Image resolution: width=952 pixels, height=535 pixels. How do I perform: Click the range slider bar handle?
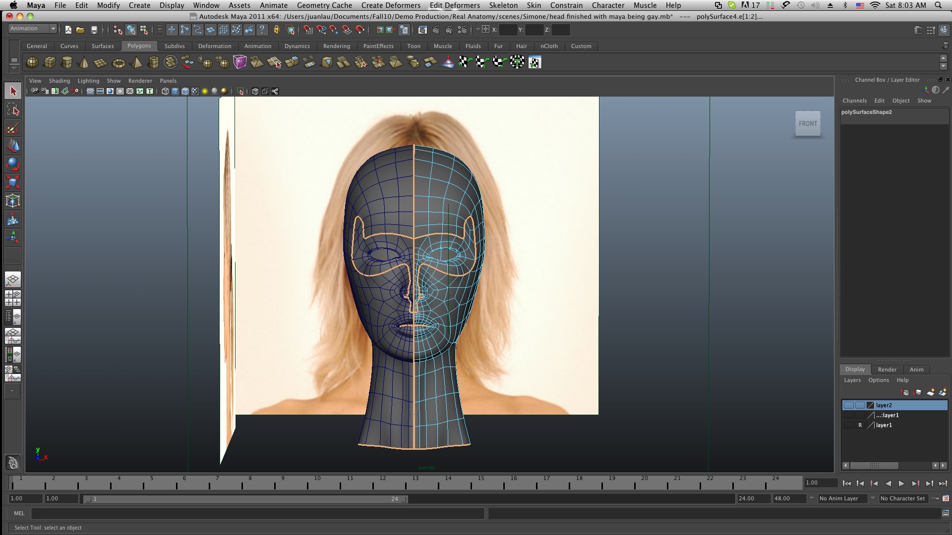[x=245, y=499]
